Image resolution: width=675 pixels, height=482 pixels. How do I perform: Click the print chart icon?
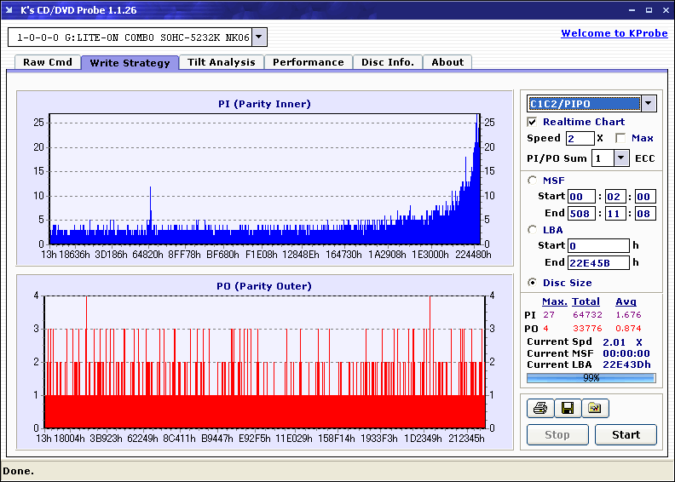(x=539, y=409)
